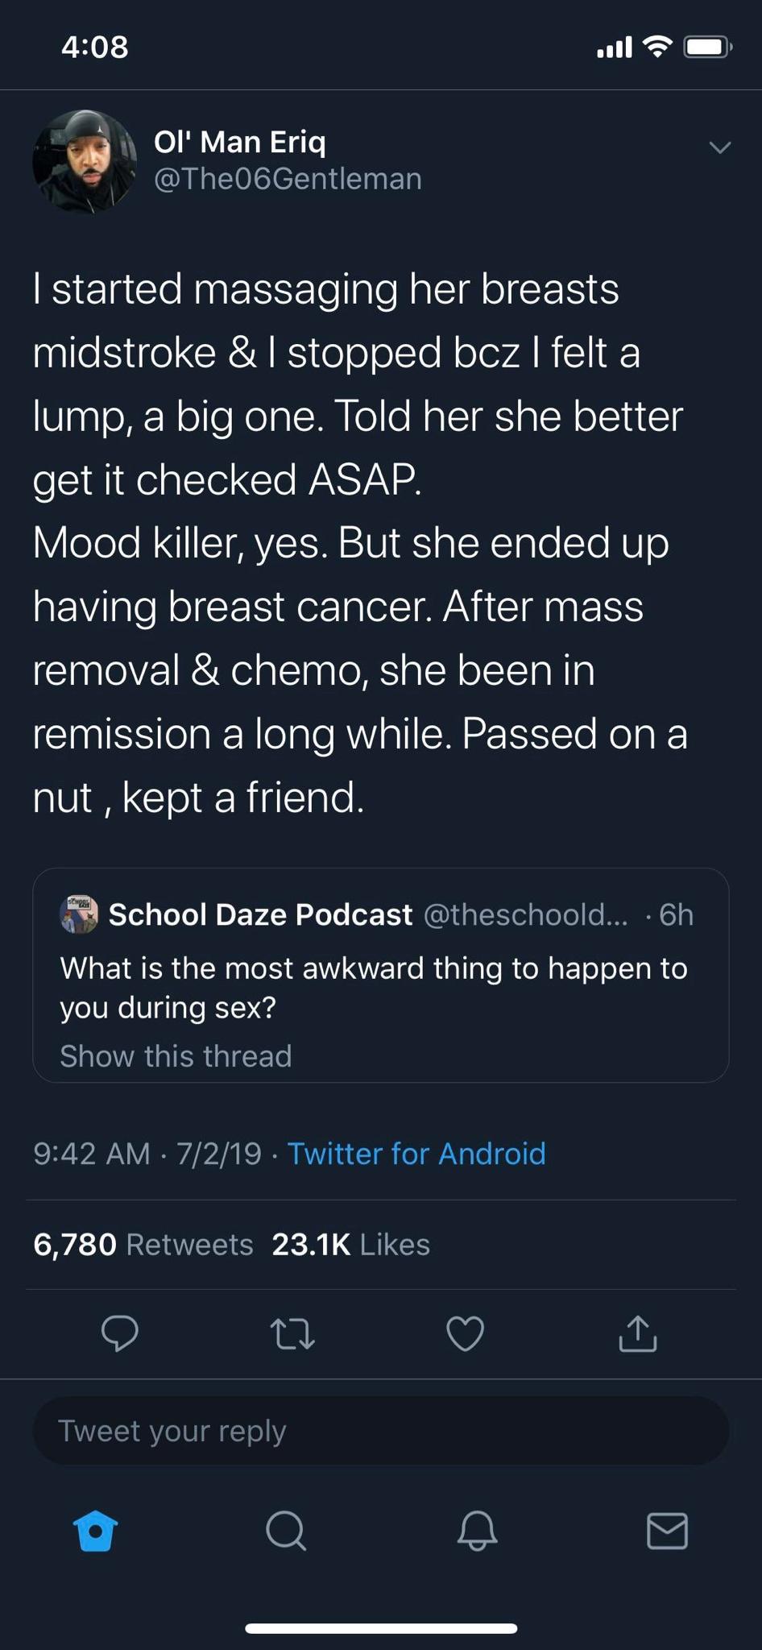Open the Direct Messages envelope icon
The image size is (762, 1650).
(x=666, y=1531)
